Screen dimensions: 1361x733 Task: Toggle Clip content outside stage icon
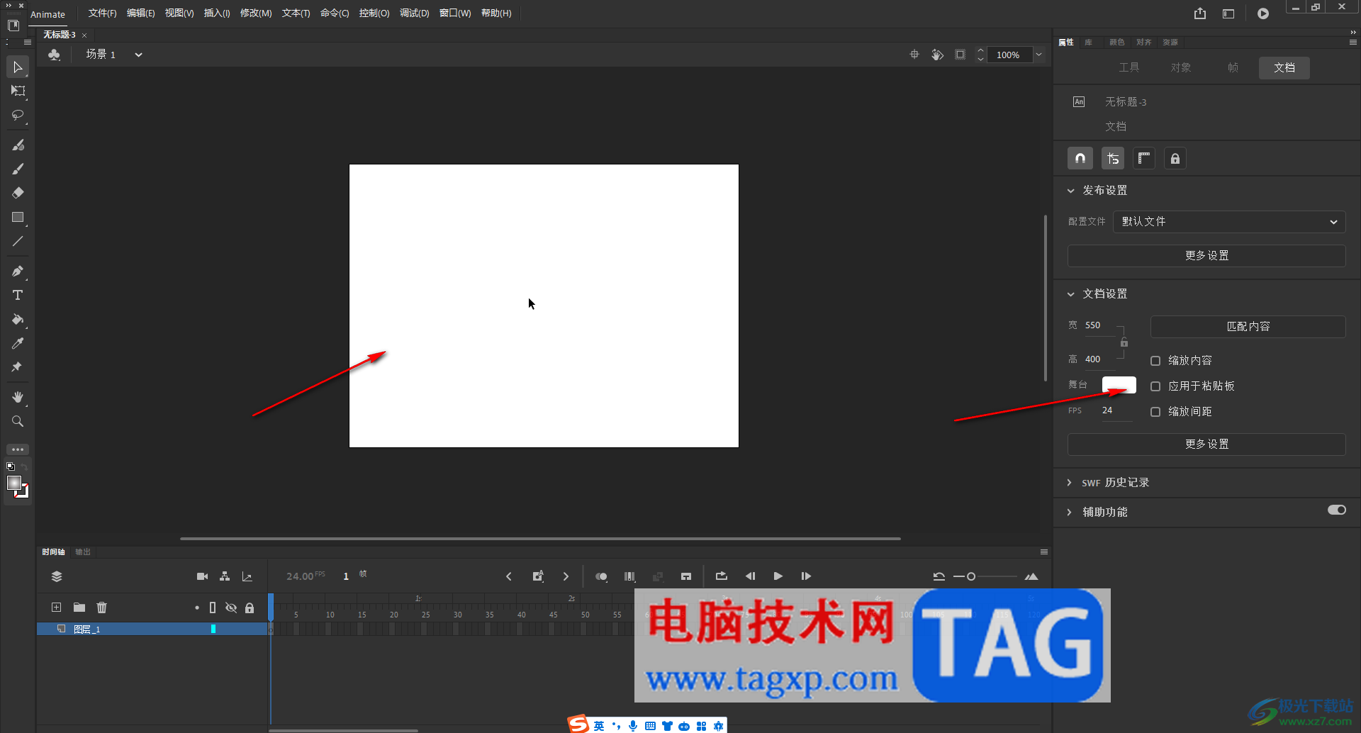pos(960,55)
